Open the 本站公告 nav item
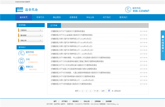 click(90, 17)
